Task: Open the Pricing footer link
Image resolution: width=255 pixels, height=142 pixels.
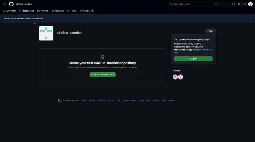Action: point(141,101)
